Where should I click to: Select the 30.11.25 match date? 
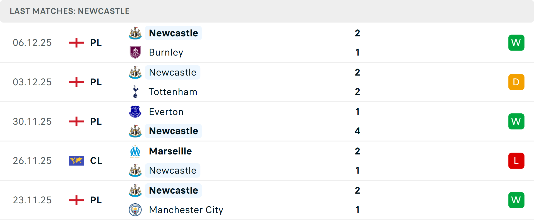tap(32, 121)
